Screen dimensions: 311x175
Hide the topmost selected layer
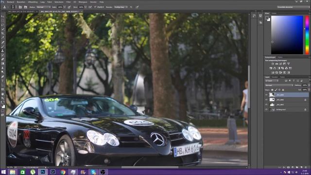point(266,95)
